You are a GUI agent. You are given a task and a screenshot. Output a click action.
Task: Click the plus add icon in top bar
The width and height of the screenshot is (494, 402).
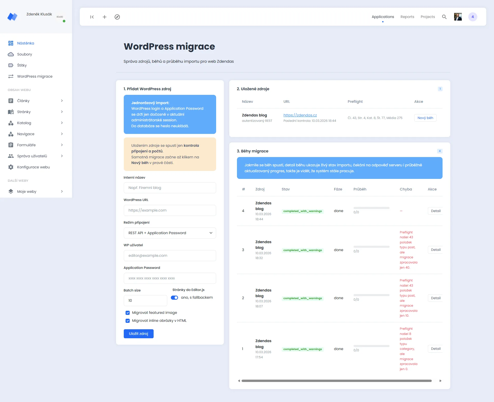click(104, 17)
